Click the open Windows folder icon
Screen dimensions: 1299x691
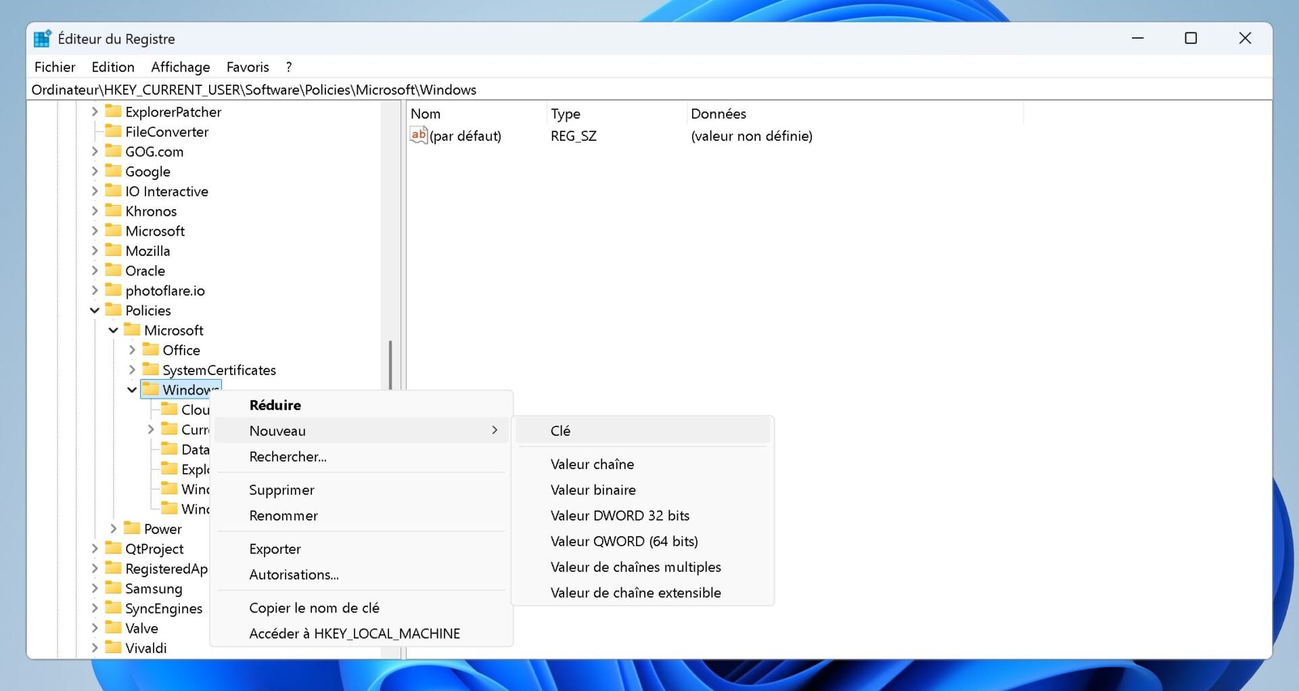click(x=150, y=389)
